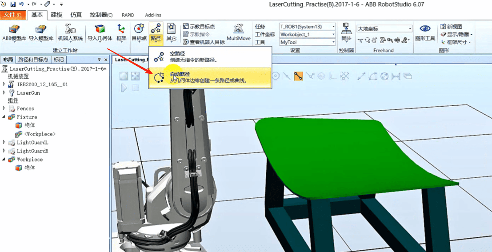Collapse the Fixture tree node
The image size is (492, 252).
coord(4,117)
